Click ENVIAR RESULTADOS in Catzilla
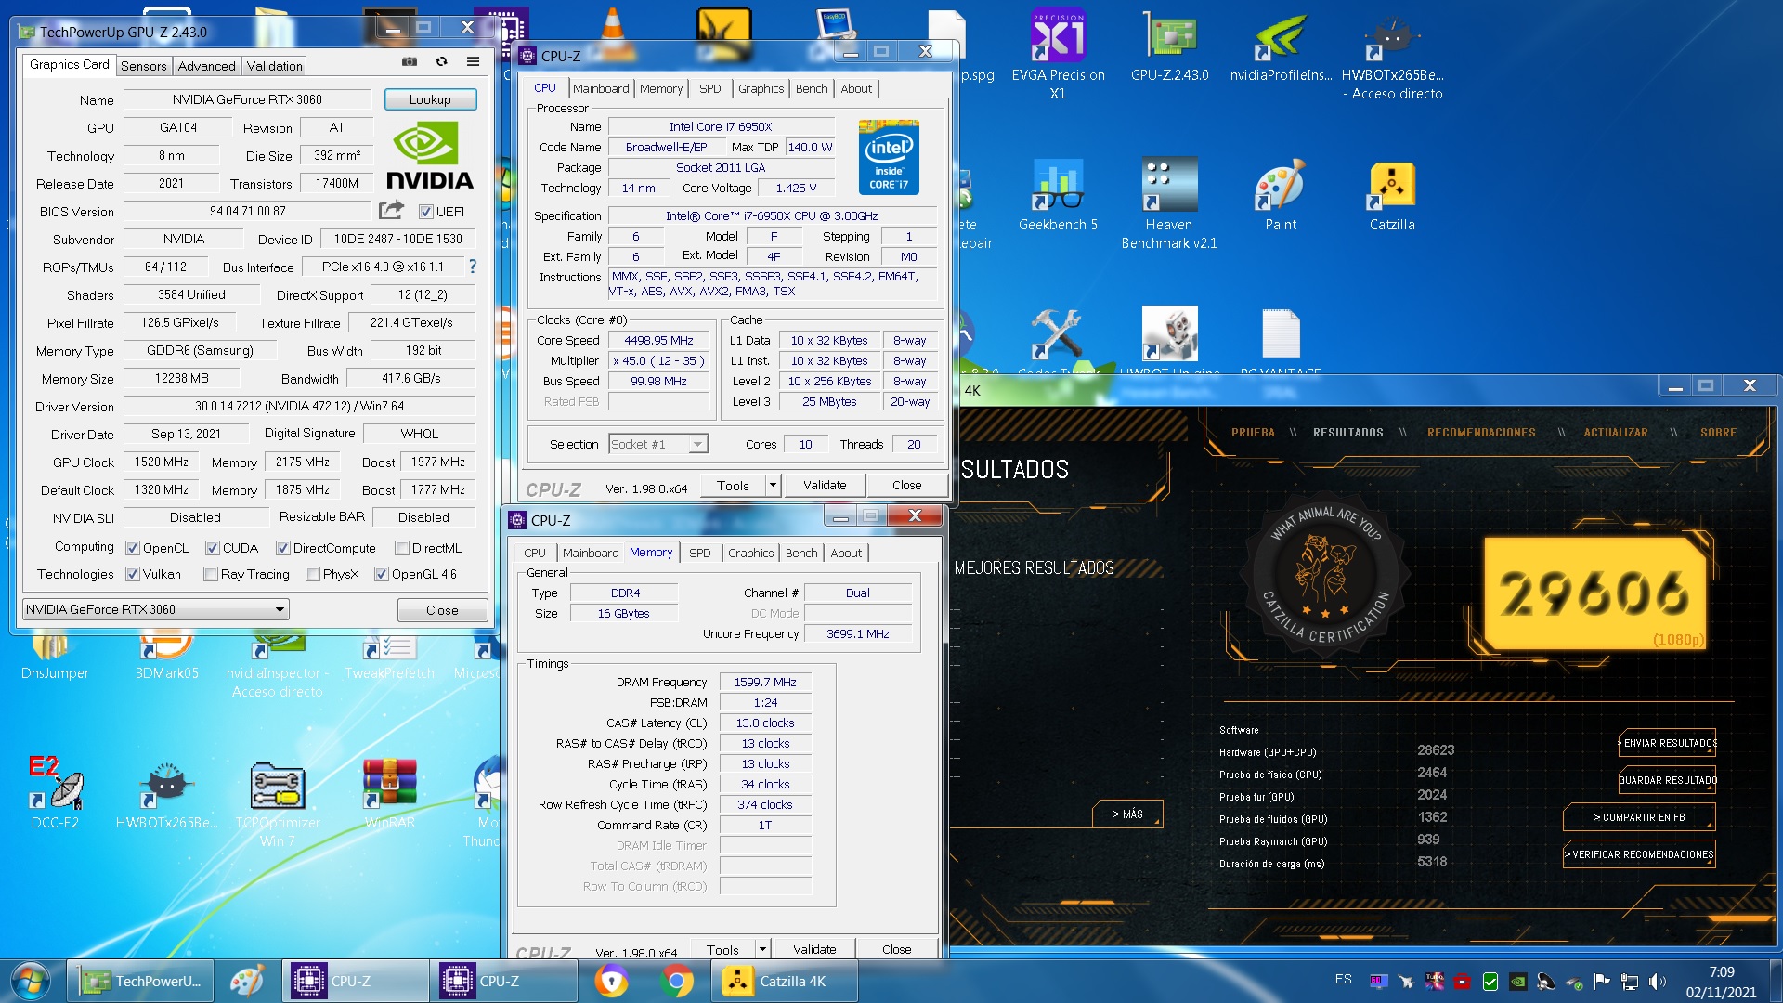1783x1003 pixels. (1669, 743)
